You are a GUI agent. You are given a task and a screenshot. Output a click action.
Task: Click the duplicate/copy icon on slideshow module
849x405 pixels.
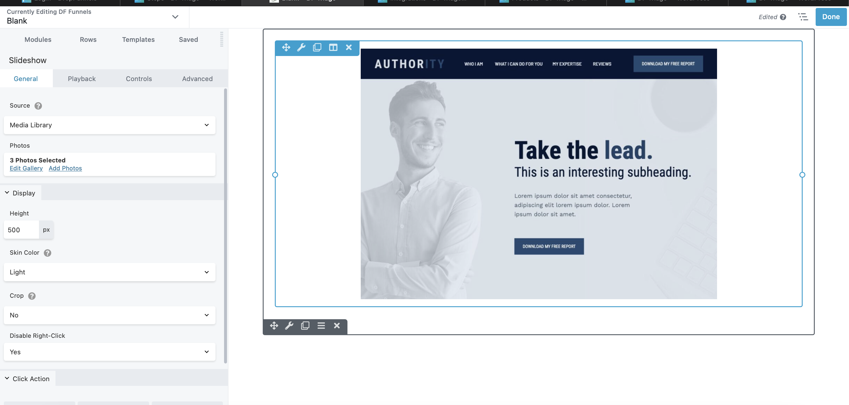point(317,48)
